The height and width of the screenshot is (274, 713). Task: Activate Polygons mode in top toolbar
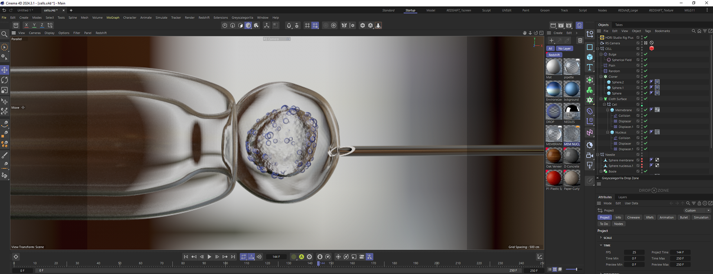[x=240, y=25]
